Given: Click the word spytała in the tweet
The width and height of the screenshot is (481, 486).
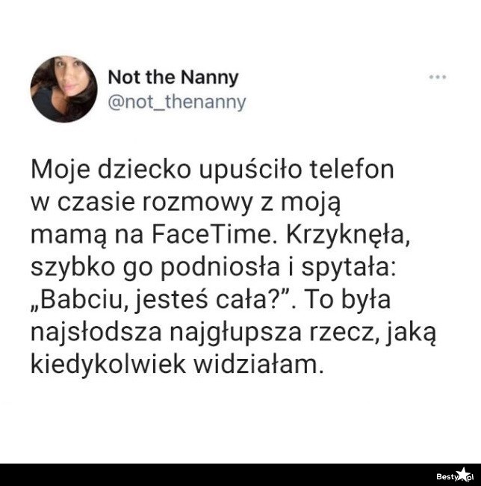Looking at the screenshot, I should coord(349,268).
